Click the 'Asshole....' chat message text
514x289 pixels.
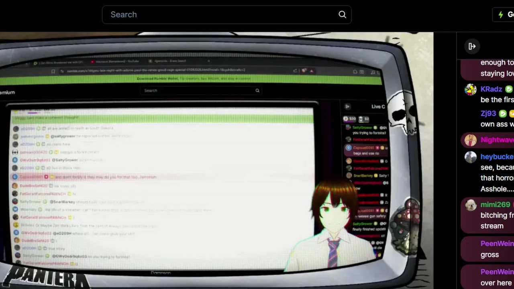point(497,189)
